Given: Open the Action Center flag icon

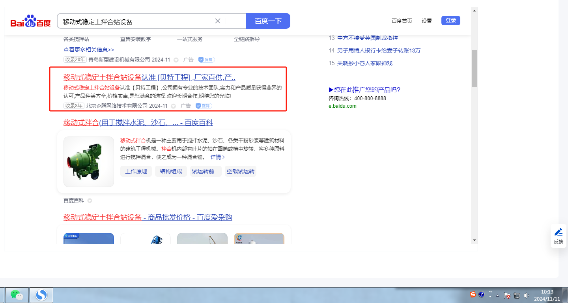Looking at the screenshot, I should pyautogui.click(x=508, y=295).
